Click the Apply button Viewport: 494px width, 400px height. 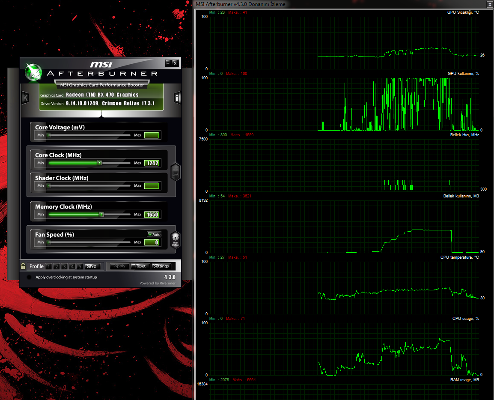120,266
